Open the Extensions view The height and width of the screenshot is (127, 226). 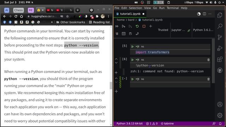coord(220,59)
